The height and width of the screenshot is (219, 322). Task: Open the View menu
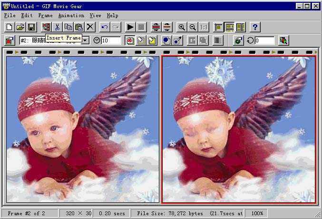tap(95, 16)
